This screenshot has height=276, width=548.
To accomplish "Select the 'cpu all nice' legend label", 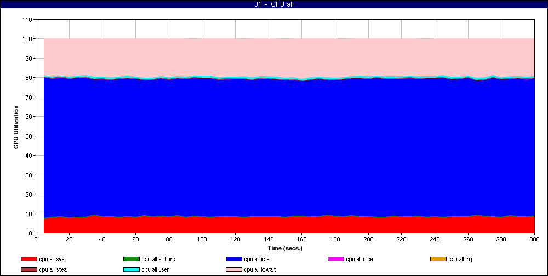I will [x=359, y=259].
